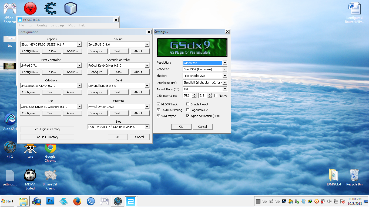The width and height of the screenshot is (369, 207).
Task: Toggle the NLOOP hack checkbox
Action: [158, 104]
